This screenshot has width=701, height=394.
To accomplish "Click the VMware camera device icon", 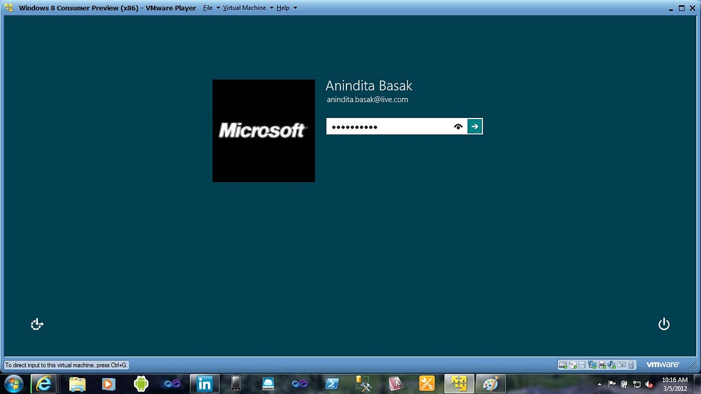I will [621, 365].
